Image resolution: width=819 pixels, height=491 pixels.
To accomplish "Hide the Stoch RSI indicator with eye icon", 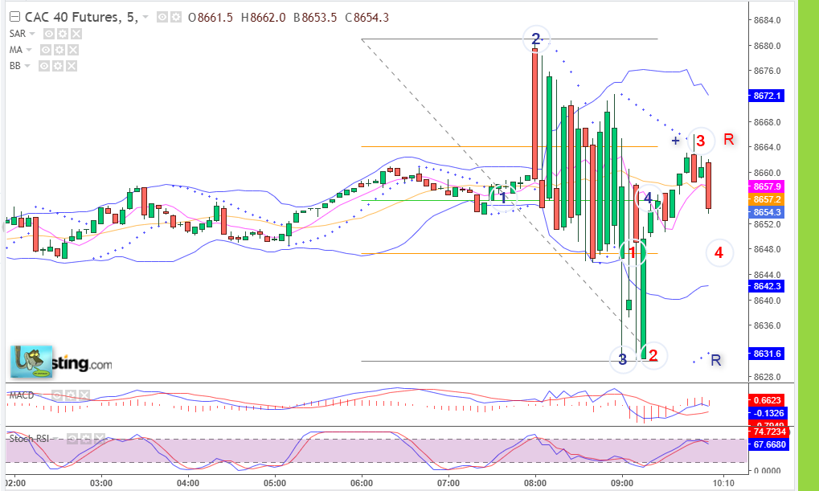I will (72, 439).
